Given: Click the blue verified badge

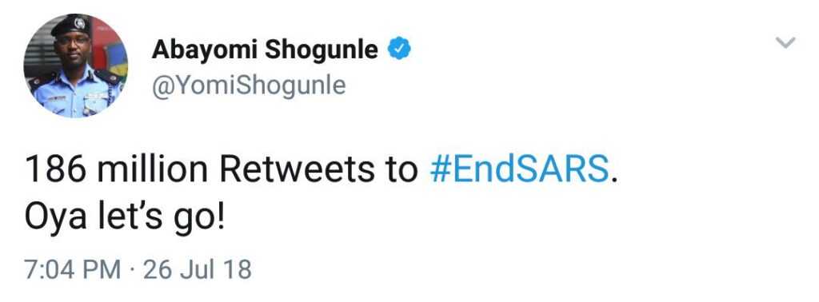Looking at the screenshot, I should pos(399,50).
